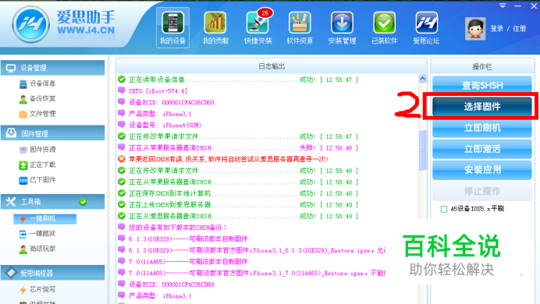This screenshot has width=540, height=304.
Task: Select 正在下载 in the sidebar
Action: 37,164
